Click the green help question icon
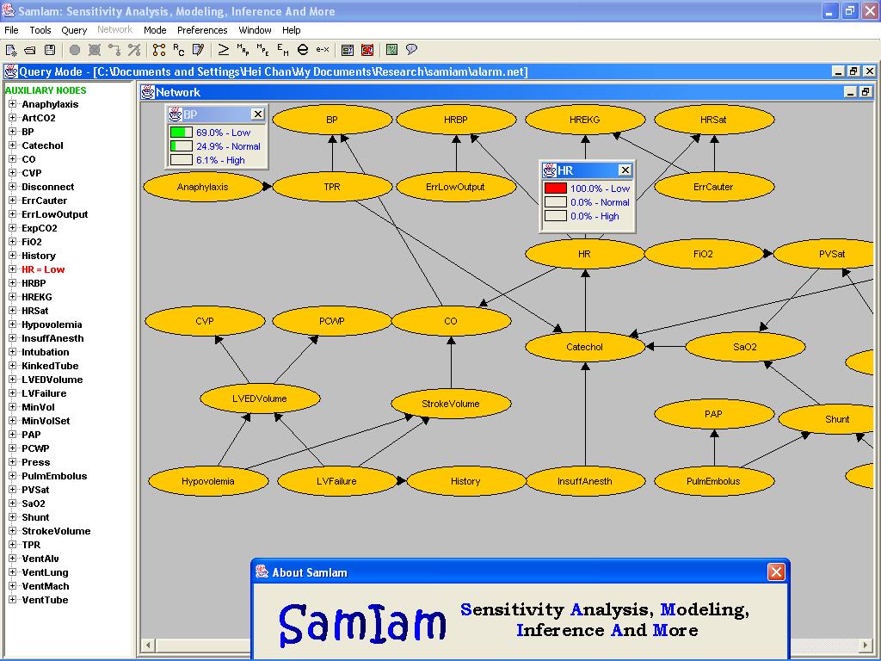This screenshot has width=881, height=661. (x=391, y=50)
